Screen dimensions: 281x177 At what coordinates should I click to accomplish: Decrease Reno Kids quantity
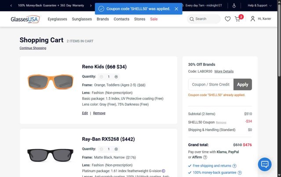[x=101, y=76]
